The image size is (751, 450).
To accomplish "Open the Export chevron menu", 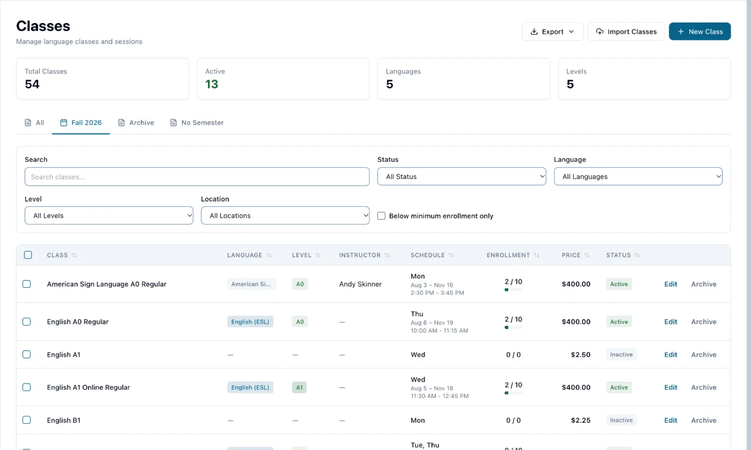I will pyautogui.click(x=571, y=31).
